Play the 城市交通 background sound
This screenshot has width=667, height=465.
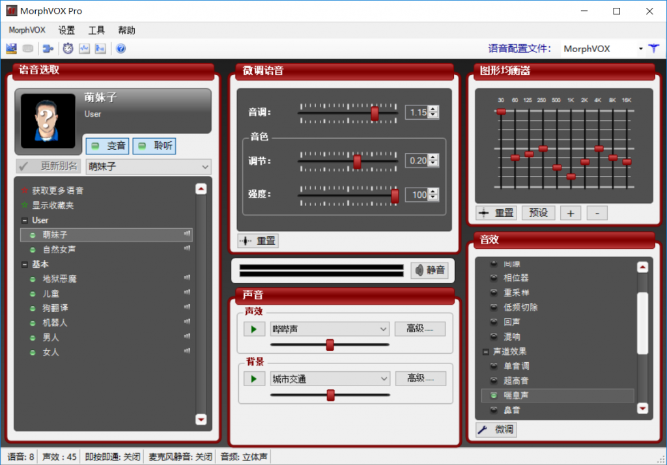254,378
